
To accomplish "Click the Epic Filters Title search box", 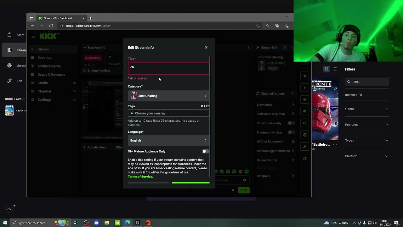I will 367,82.
